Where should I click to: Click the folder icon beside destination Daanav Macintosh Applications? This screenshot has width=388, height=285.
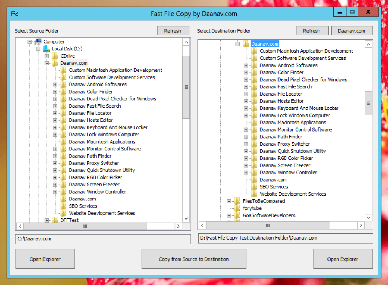(x=254, y=123)
